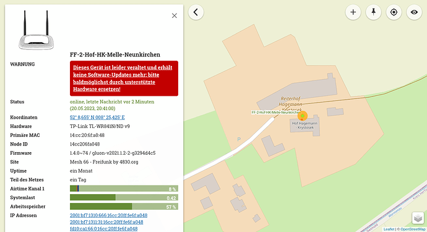427x232 pixels.
Task: Open IP address starting 2001:bf7:1311:31
Action: coord(106,222)
